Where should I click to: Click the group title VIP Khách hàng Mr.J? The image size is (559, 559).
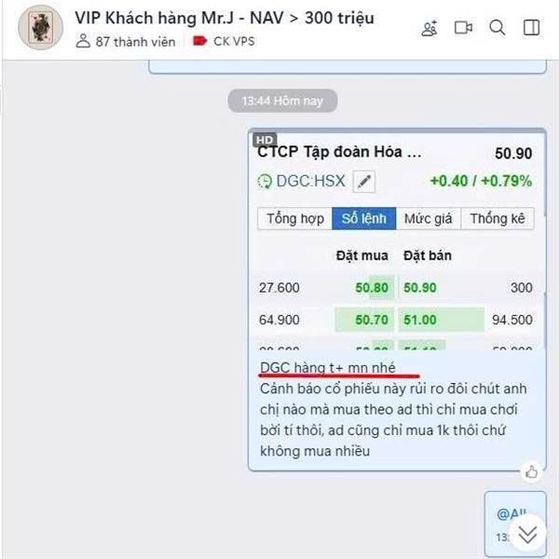click(225, 18)
